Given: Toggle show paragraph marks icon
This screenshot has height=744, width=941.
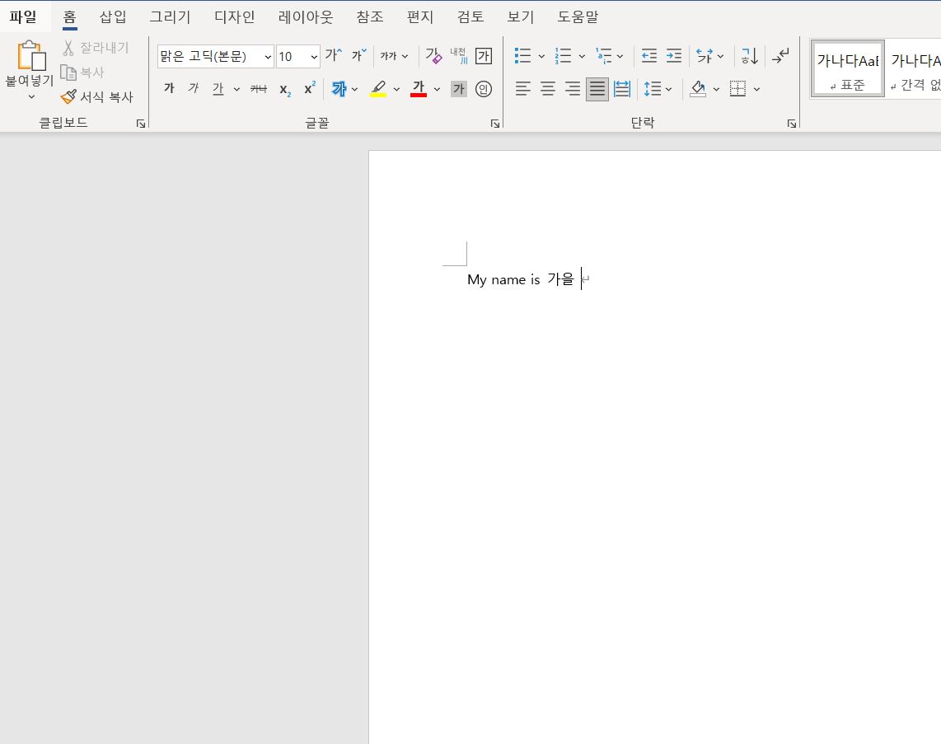Looking at the screenshot, I should [781, 56].
